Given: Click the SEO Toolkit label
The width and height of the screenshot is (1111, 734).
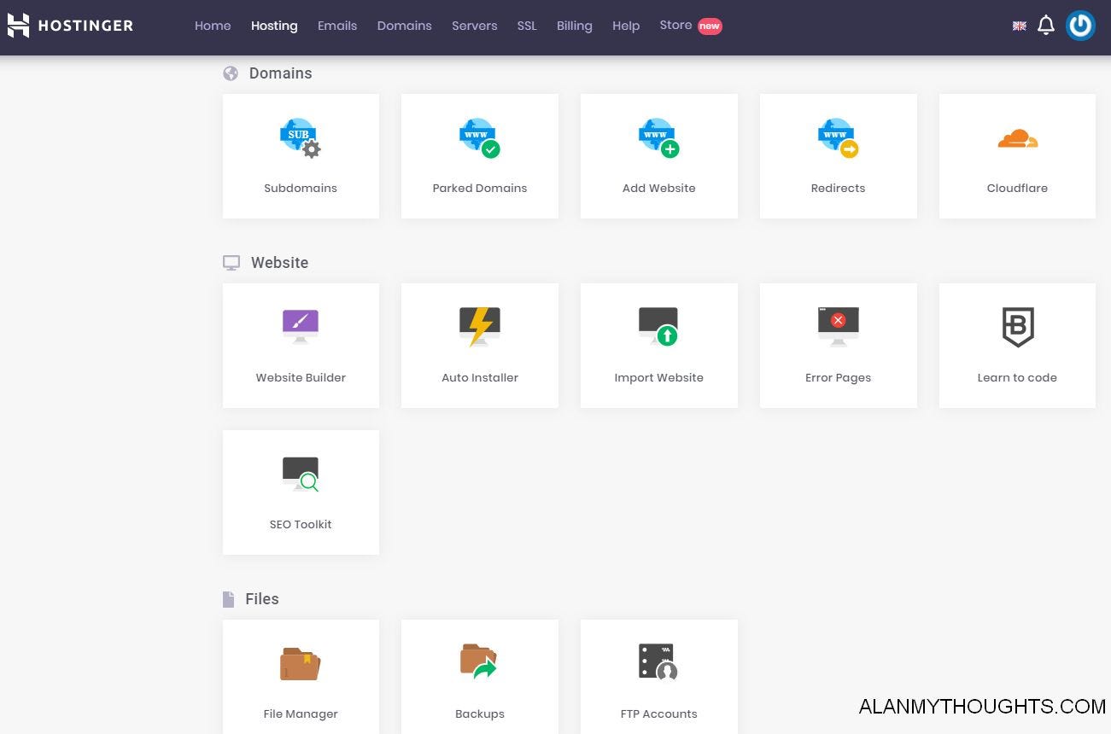Looking at the screenshot, I should [301, 524].
